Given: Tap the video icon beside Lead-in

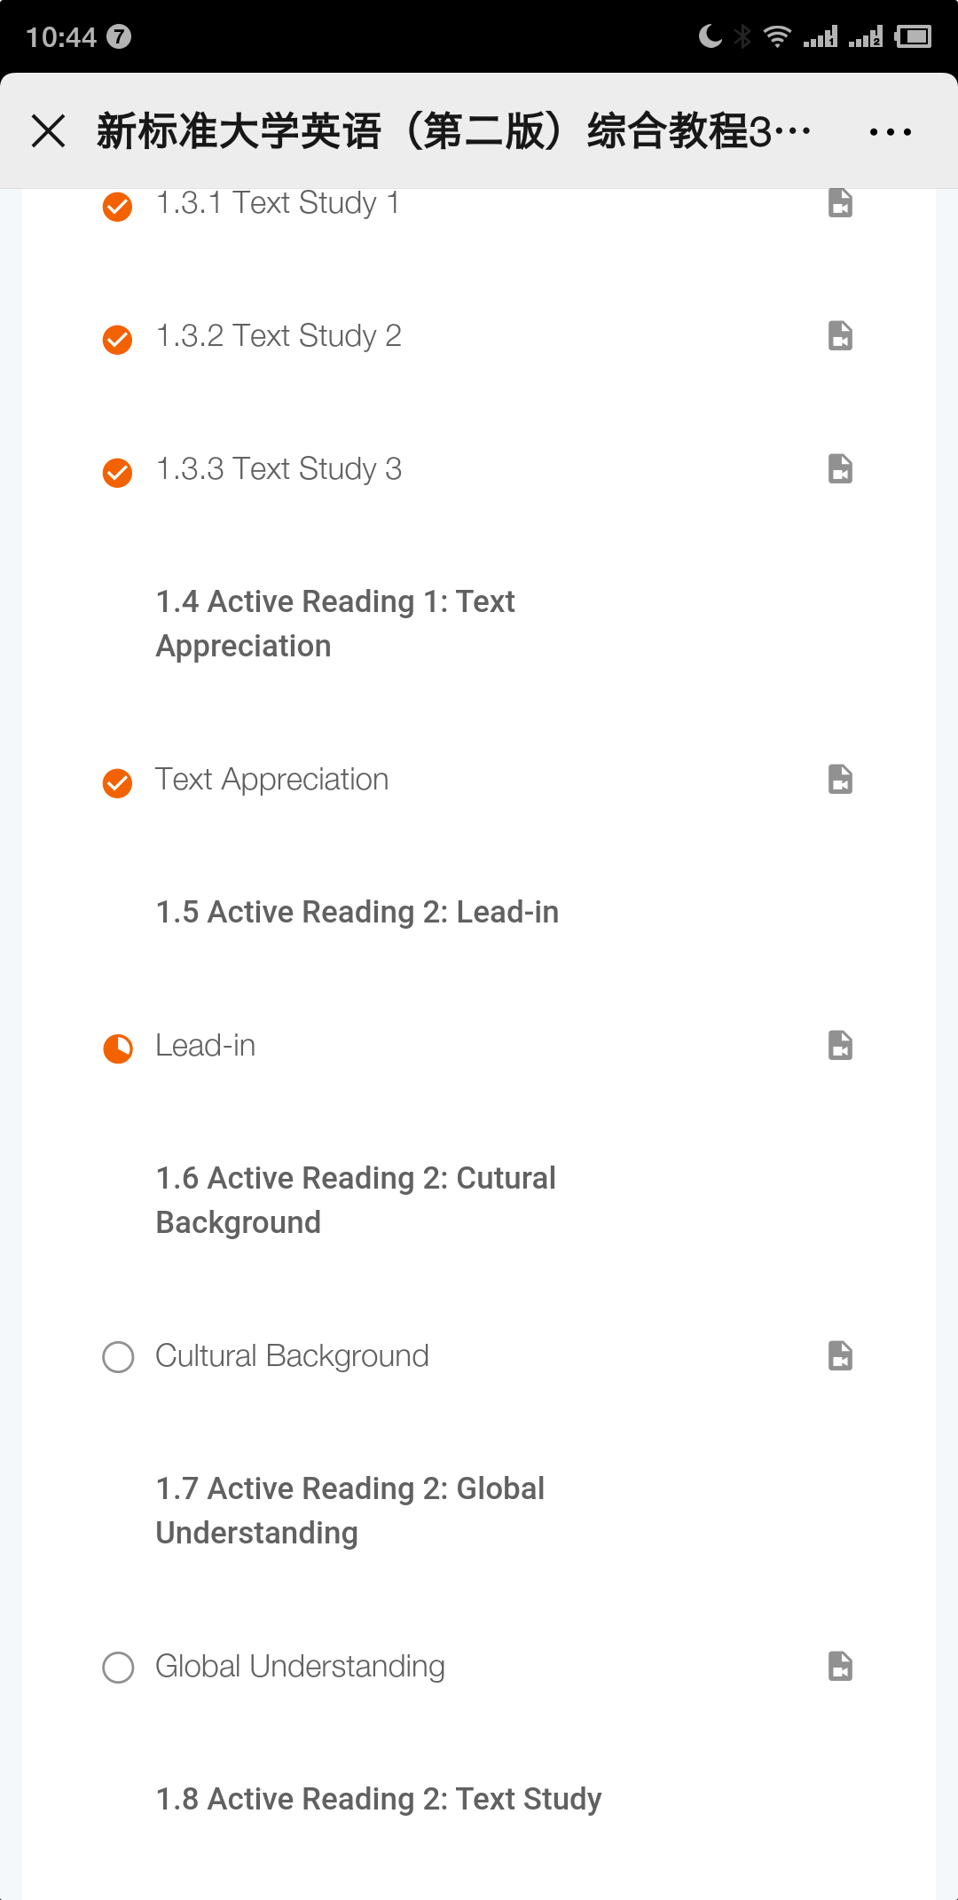Looking at the screenshot, I should pos(840,1046).
